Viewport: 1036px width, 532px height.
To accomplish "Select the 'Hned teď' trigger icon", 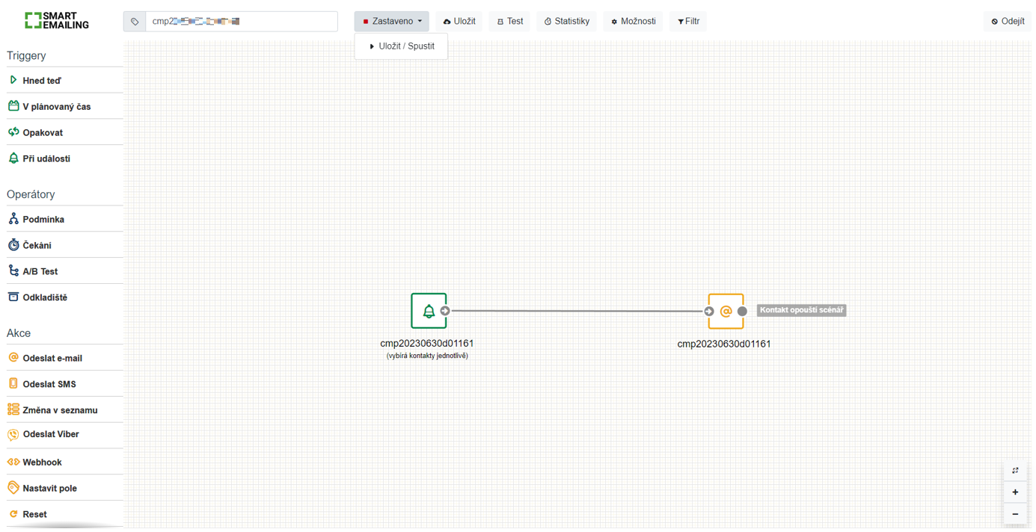I will (x=13, y=80).
